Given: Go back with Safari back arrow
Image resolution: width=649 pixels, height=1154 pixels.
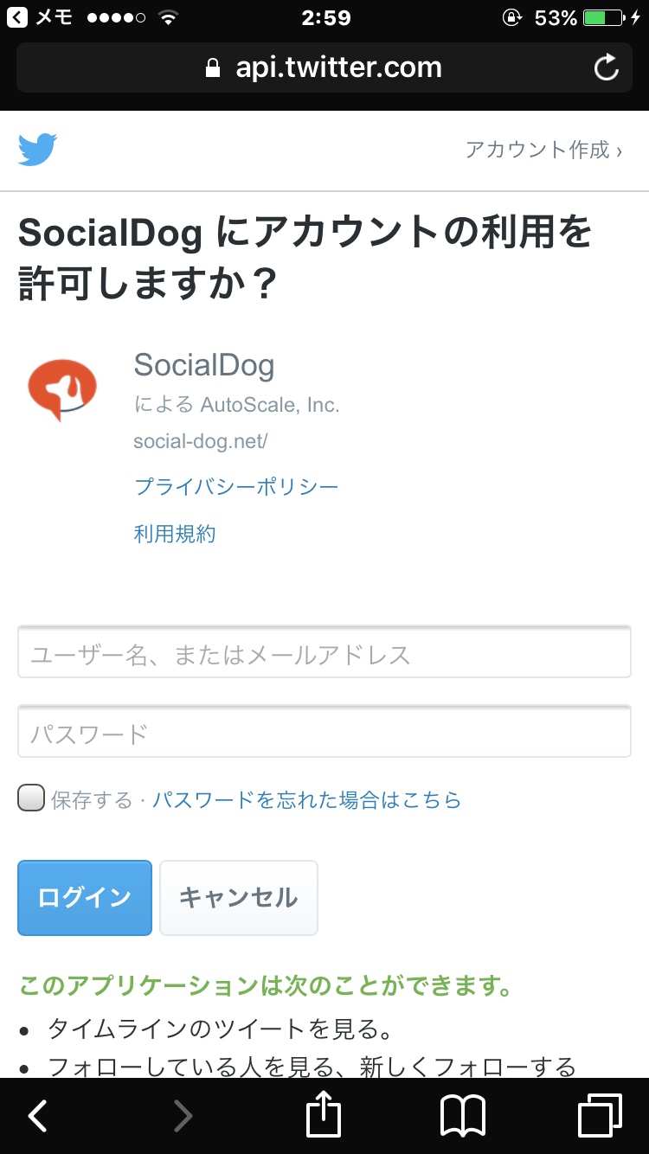Looking at the screenshot, I should tap(38, 1116).
